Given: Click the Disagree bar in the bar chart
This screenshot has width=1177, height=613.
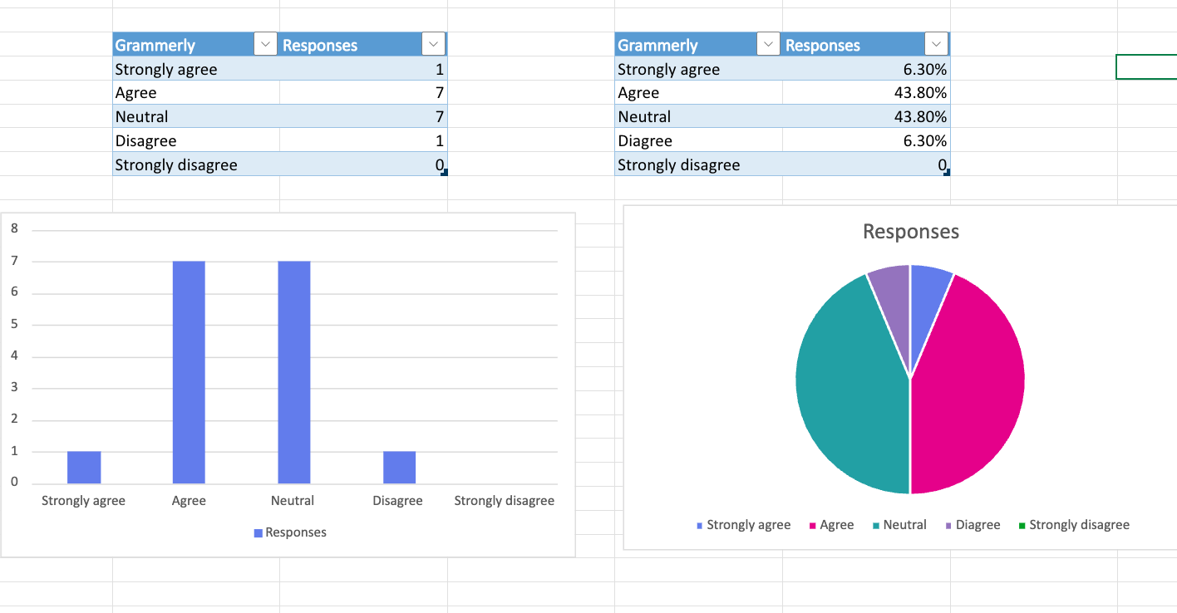Looking at the screenshot, I should 399,468.
